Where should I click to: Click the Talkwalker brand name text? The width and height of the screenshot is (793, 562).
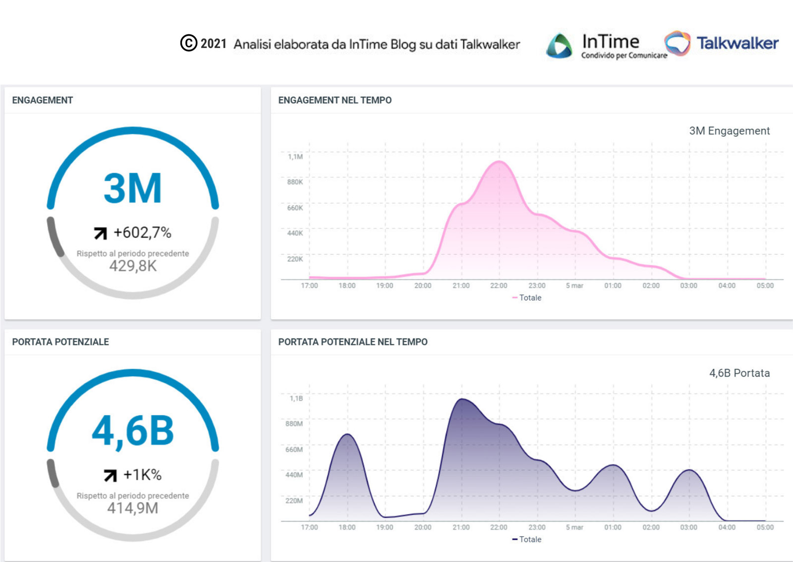[737, 43]
